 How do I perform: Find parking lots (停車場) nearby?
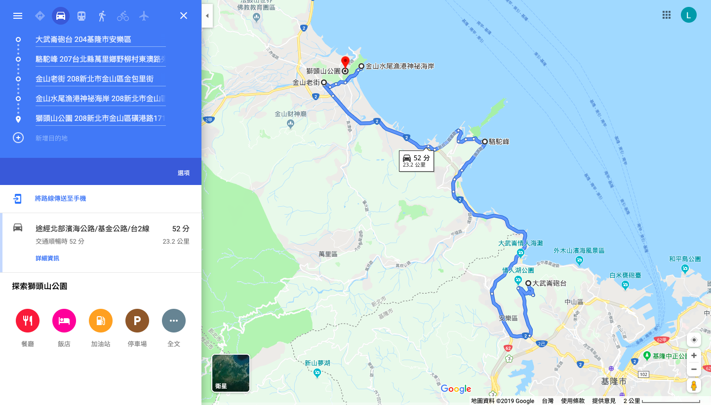(x=137, y=321)
